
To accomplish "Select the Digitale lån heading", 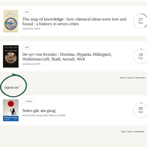I will (x=12, y=88).
